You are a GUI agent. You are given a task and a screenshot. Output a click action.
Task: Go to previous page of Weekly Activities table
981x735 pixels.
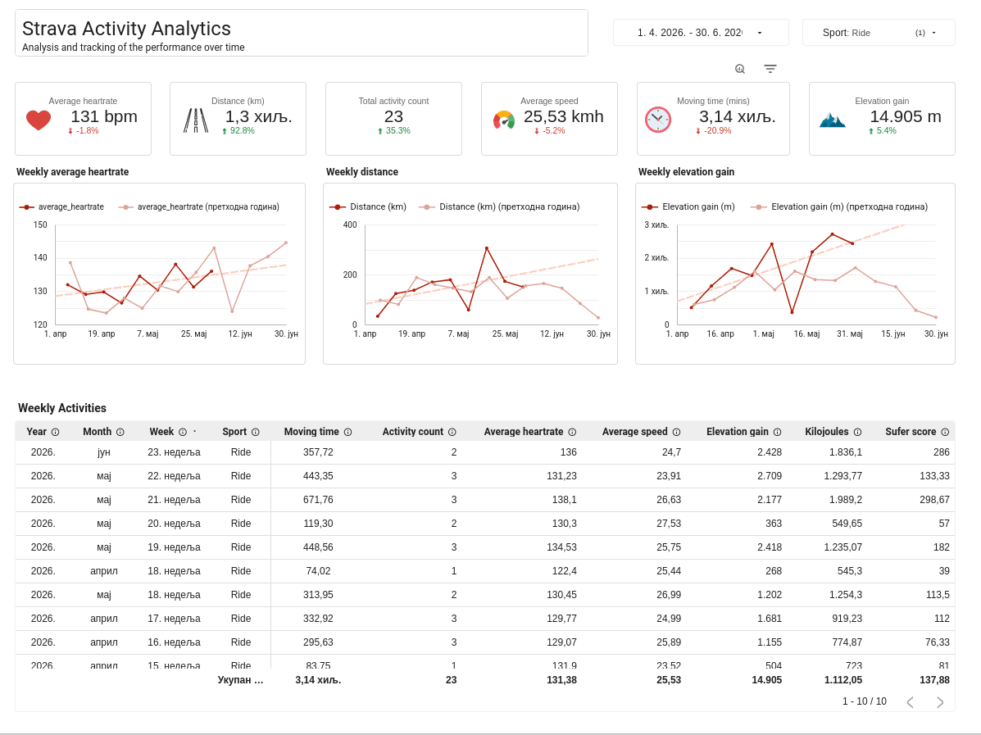pyautogui.click(x=911, y=702)
